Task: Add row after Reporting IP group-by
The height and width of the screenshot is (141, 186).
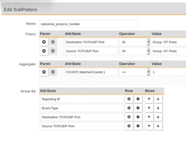Action: pos(129,99)
